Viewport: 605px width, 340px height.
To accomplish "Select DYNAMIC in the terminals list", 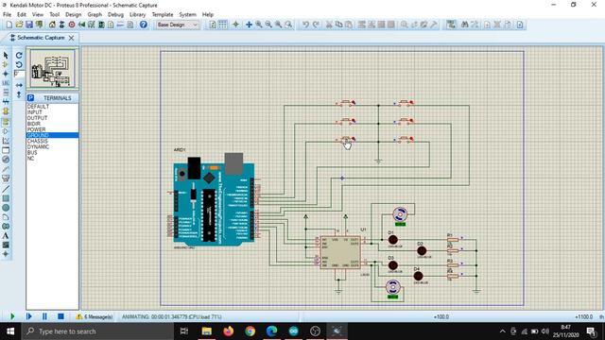I will [x=38, y=147].
